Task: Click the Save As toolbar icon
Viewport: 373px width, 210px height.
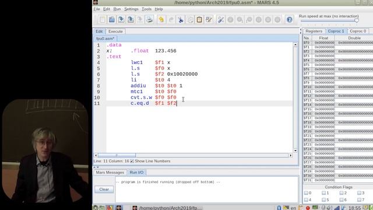Action: 131,19
